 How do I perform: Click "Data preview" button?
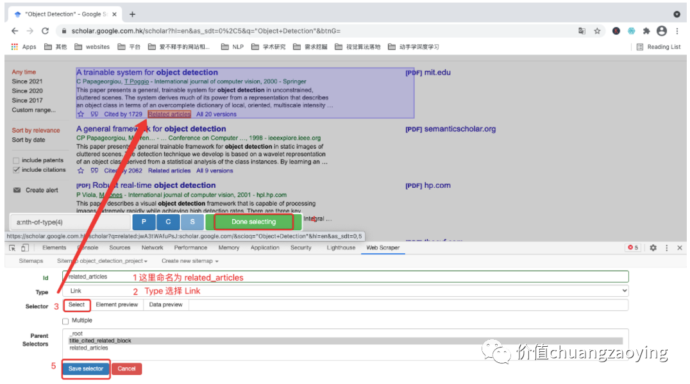[165, 305]
